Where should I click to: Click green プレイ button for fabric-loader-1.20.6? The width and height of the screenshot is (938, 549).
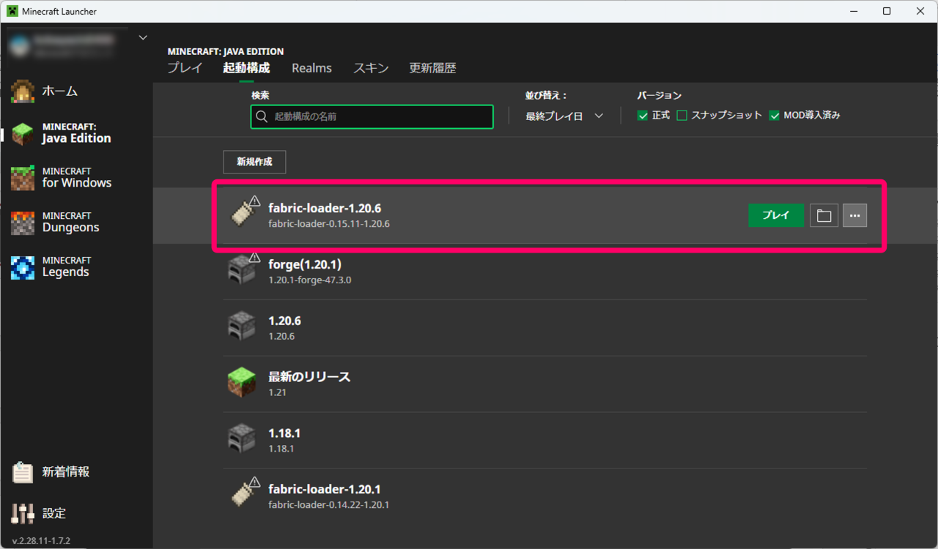[x=776, y=215]
